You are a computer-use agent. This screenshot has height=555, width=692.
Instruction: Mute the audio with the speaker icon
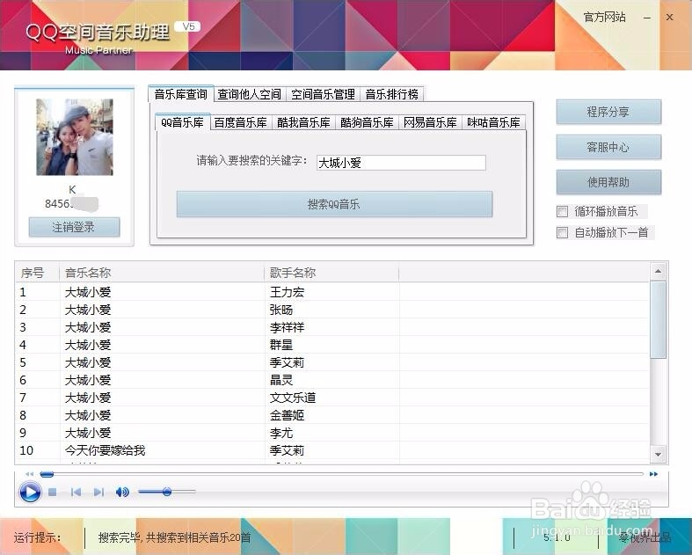(122, 492)
